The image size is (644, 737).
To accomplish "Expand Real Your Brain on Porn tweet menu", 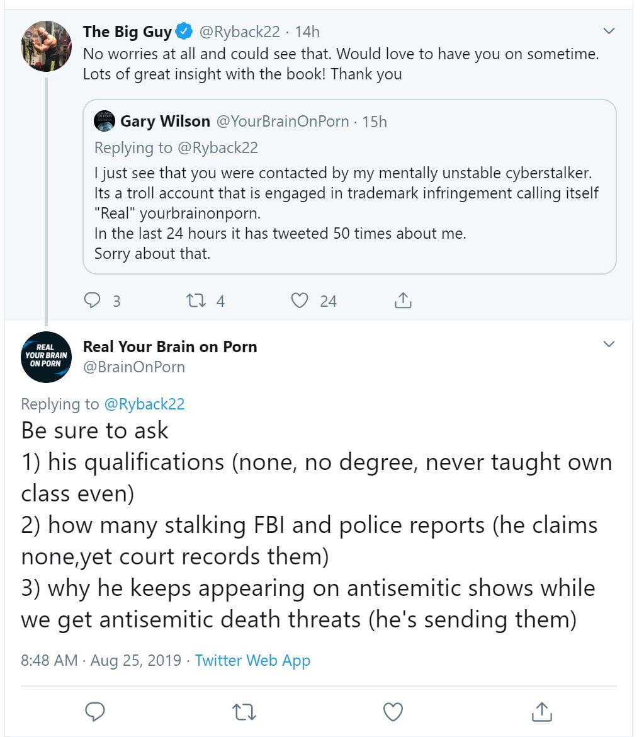I will coord(609,344).
